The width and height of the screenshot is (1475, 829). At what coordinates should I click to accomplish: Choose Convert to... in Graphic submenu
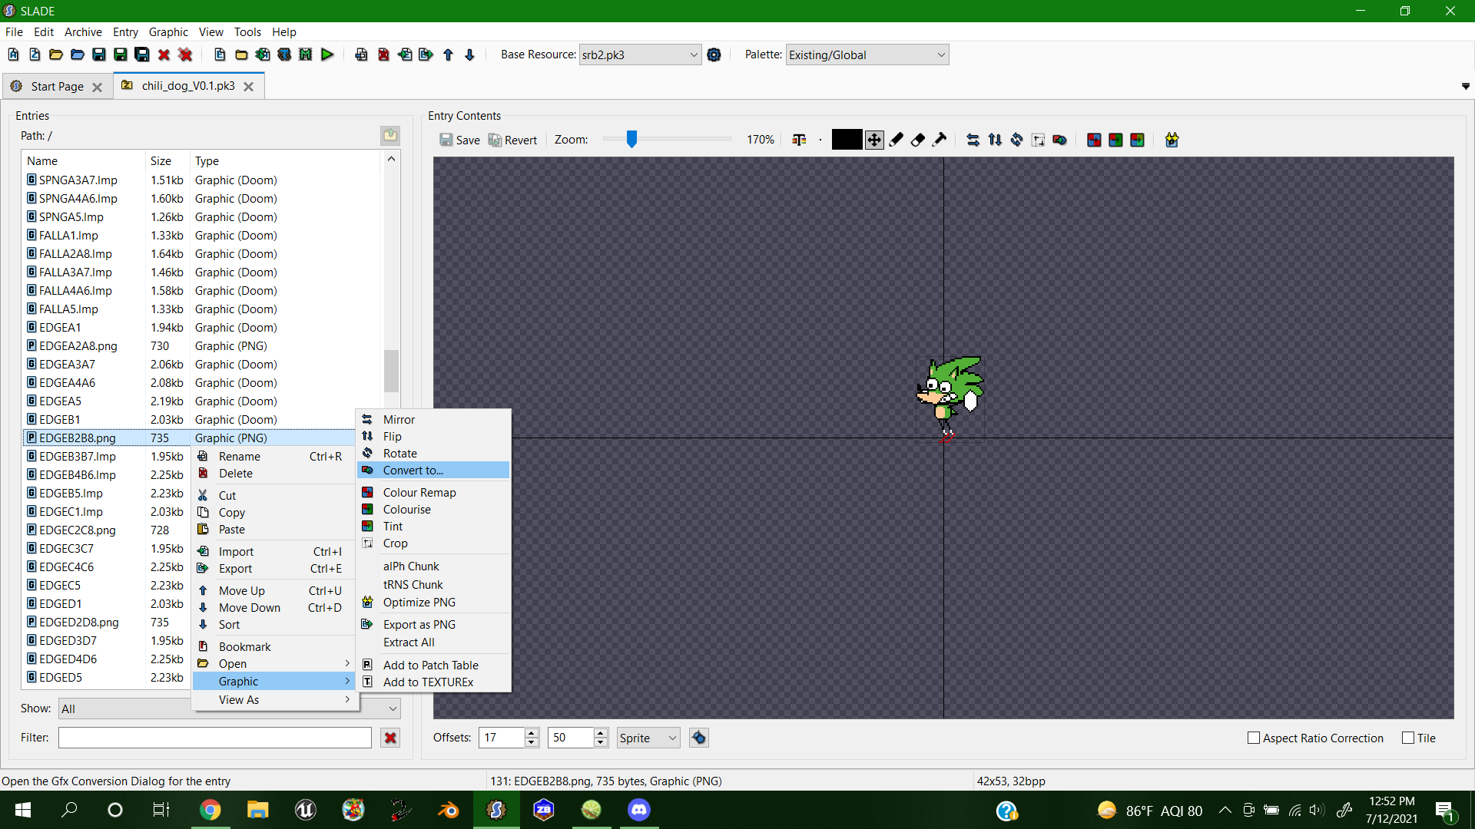[433, 471]
